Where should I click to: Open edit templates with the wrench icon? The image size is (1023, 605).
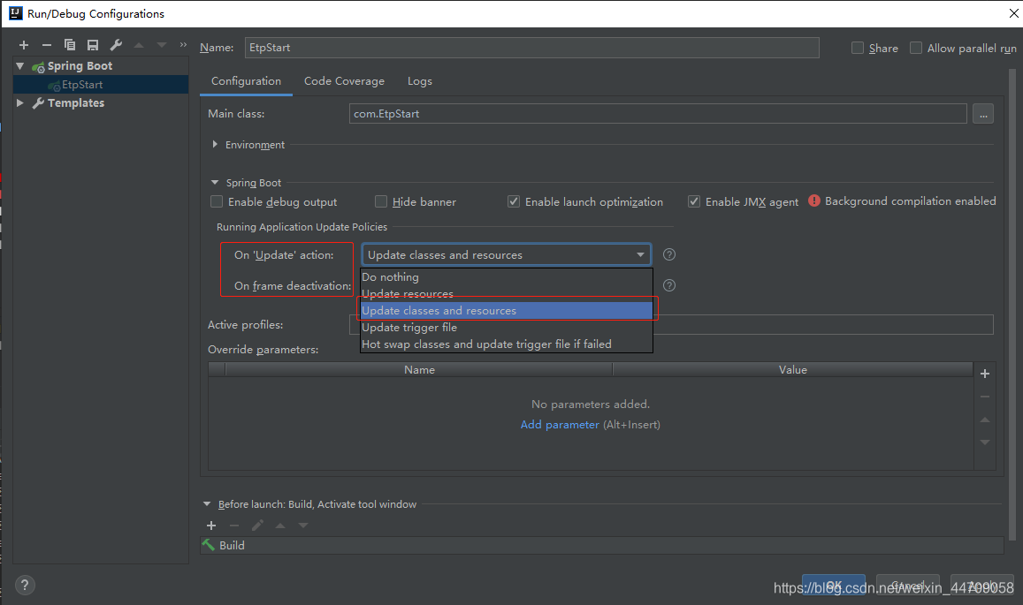click(x=115, y=44)
